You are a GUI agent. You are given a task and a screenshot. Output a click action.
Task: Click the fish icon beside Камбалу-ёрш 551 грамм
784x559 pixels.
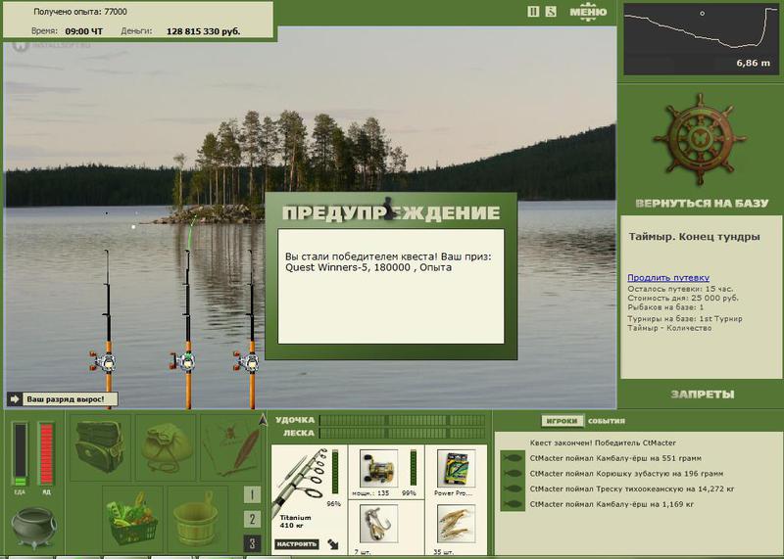(513, 458)
